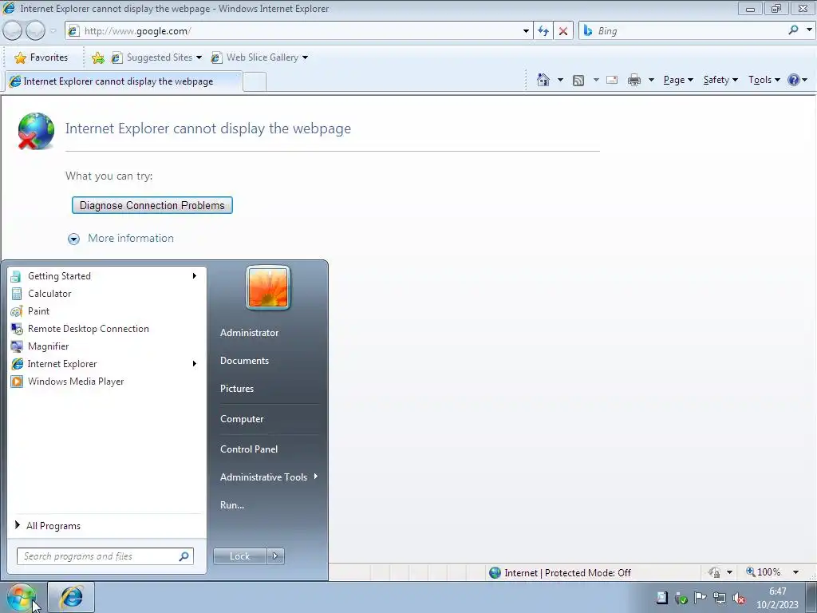Open Documents from the Start menu
The width and height of the screenshot is (817, 613).
click(244, 361)
